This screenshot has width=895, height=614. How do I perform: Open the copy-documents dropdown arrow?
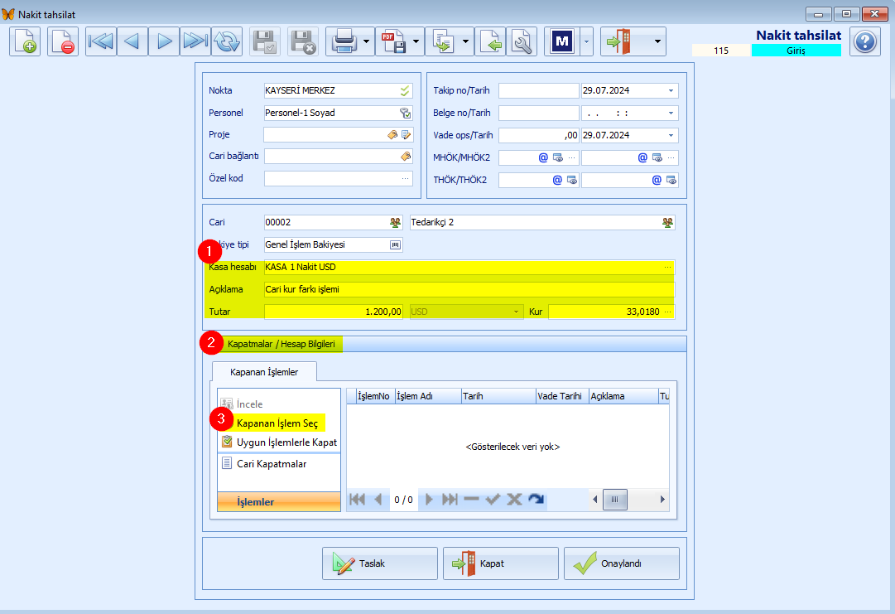click(x=466, y=41)
